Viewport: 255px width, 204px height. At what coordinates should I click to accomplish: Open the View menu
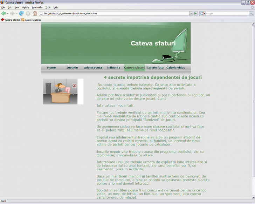click(x=17, y=7)
